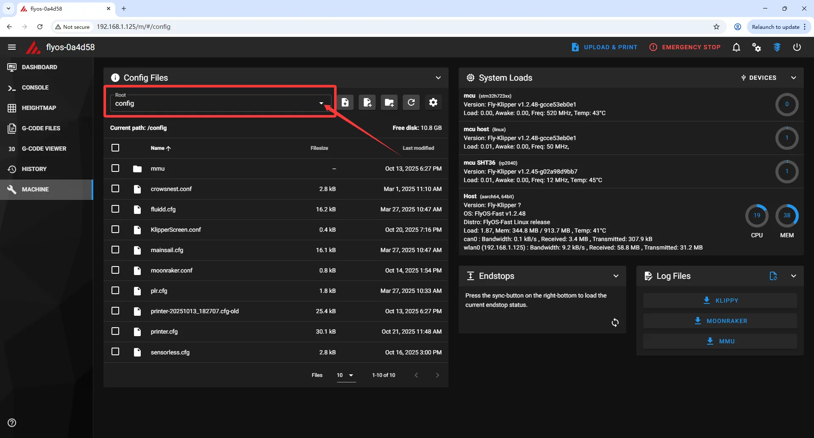Download the Klippy log file
The width and height of the screenshot is (814, 438).
[720, 300]
